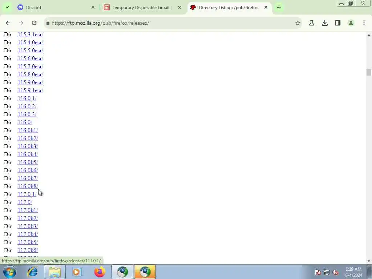Toggle the side panel icon
The image size is (372, 279).
pyautogui.click(x=338, y=23)
